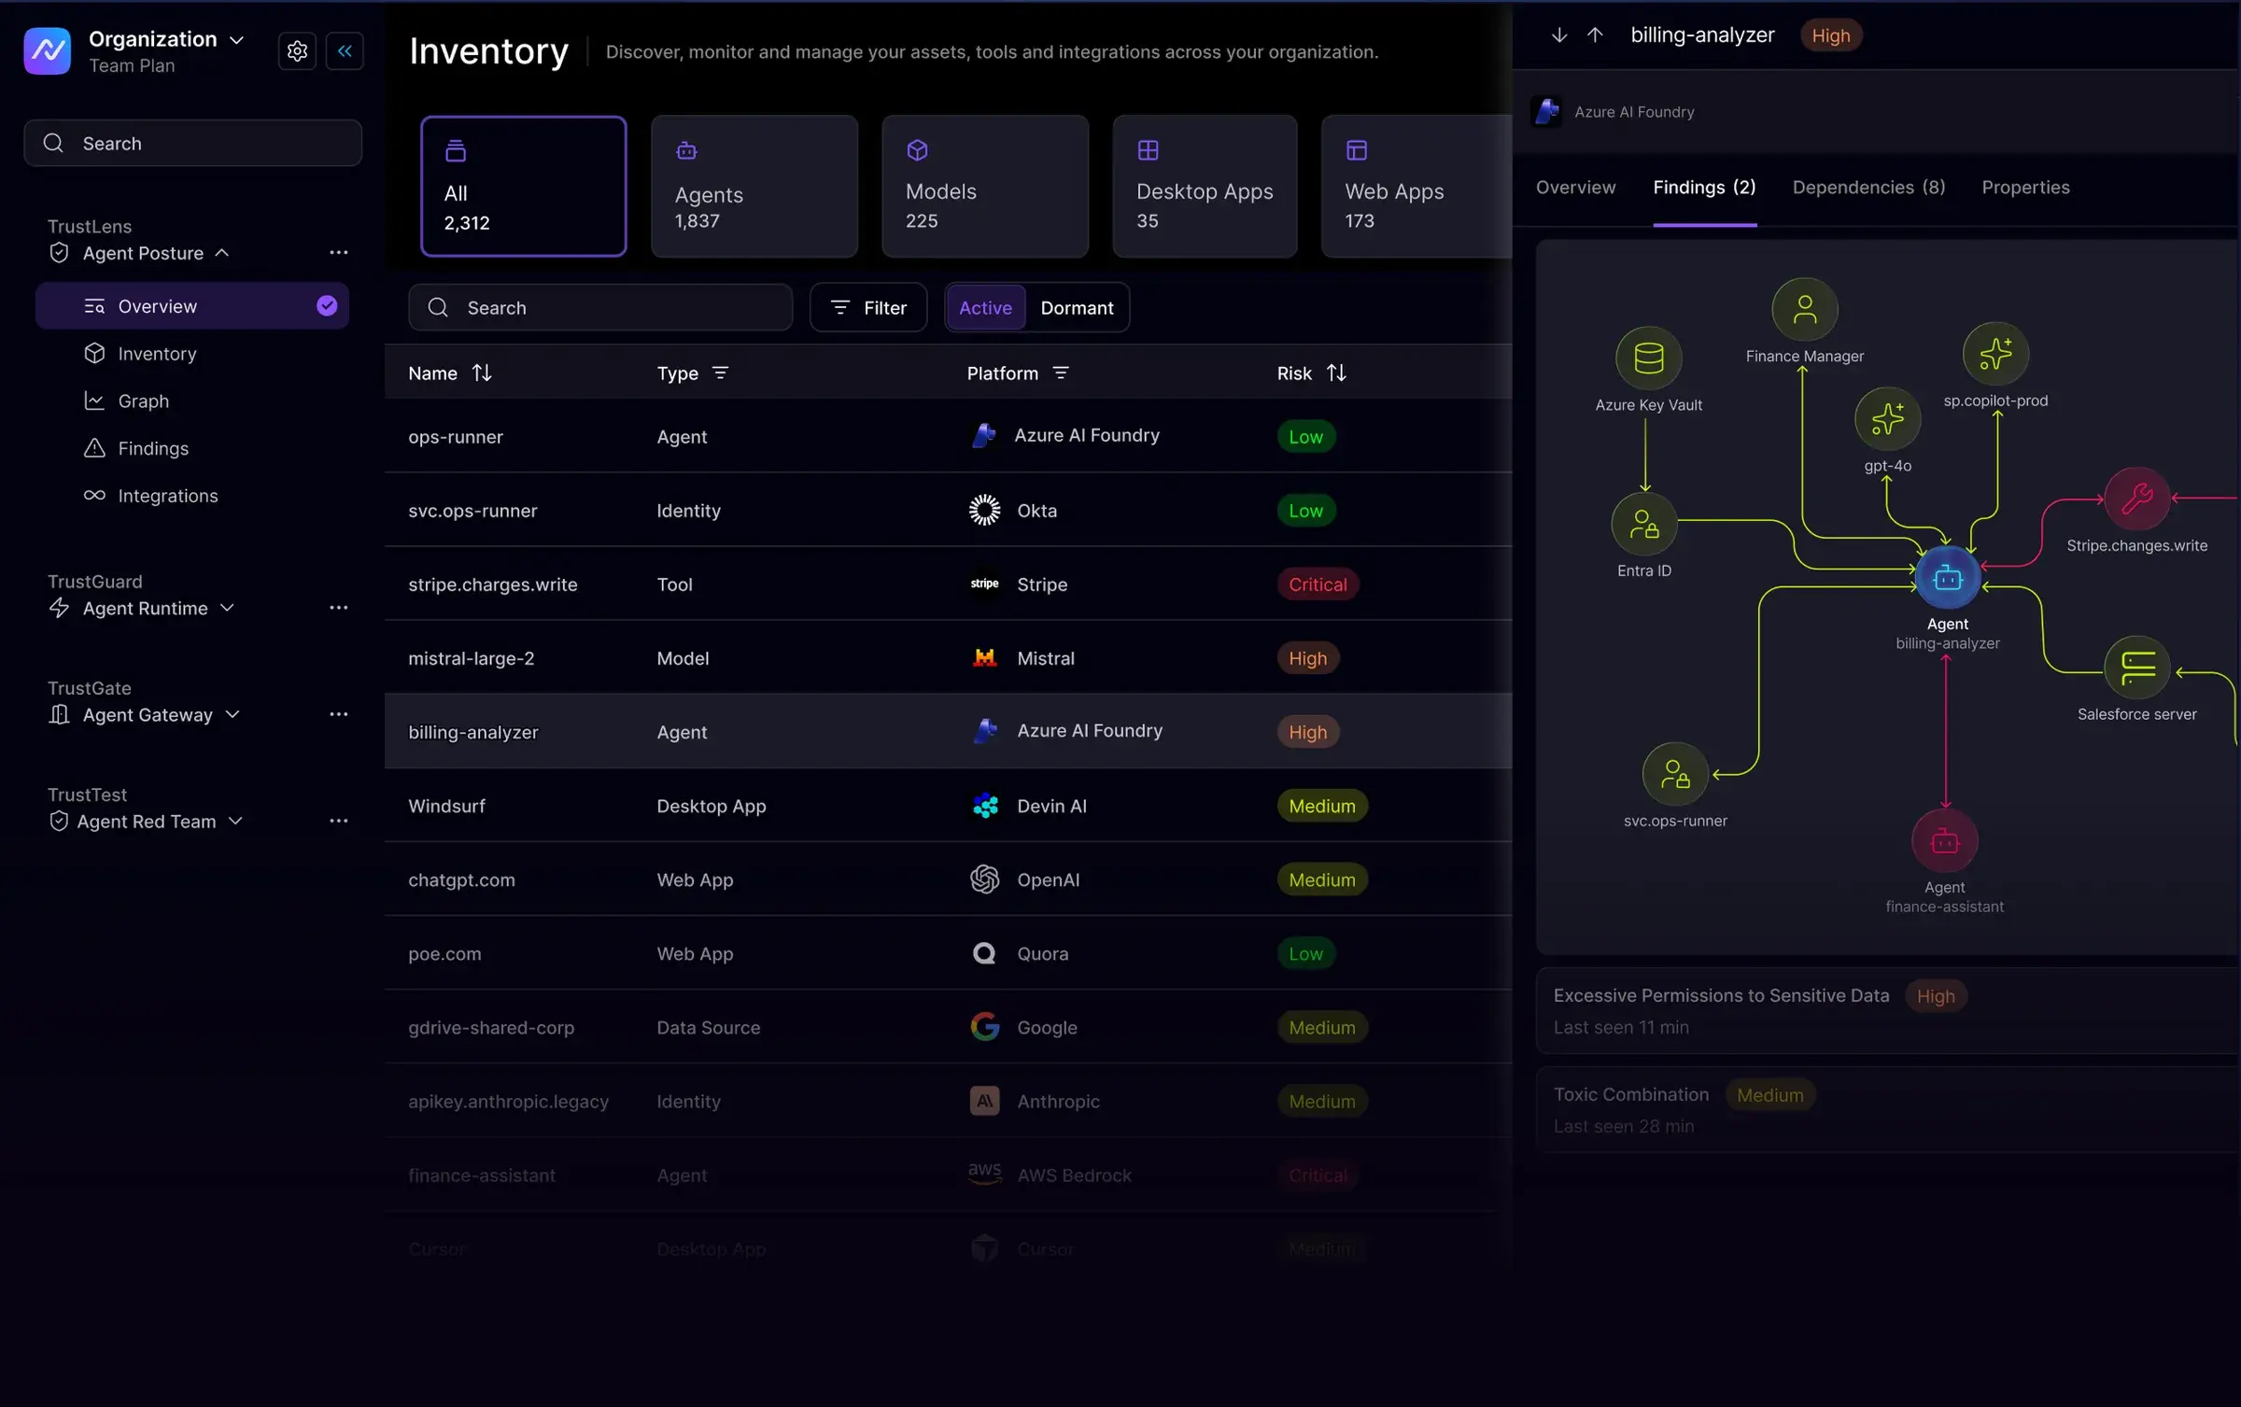Open Agent Posture more options menu
This screenshot has height=1407, width=2241.
point(338,252)
